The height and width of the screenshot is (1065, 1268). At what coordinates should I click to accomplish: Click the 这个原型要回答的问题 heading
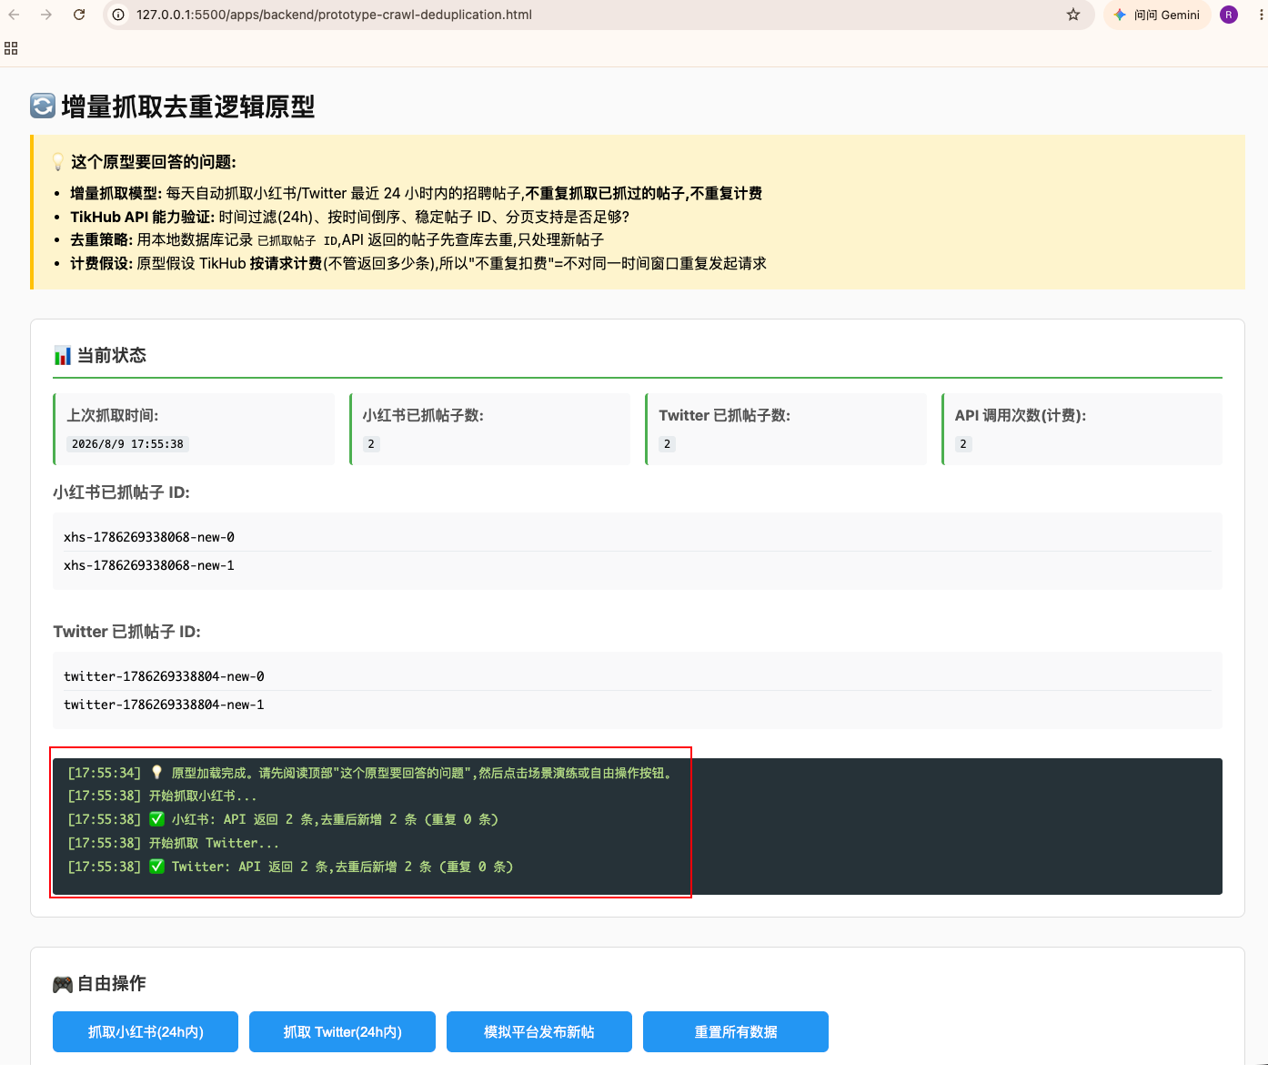(x=154, y=162)
